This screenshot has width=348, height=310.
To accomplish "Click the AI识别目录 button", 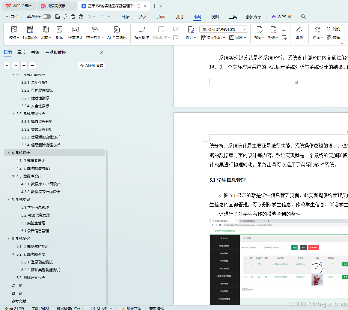I will click(91, 65).
